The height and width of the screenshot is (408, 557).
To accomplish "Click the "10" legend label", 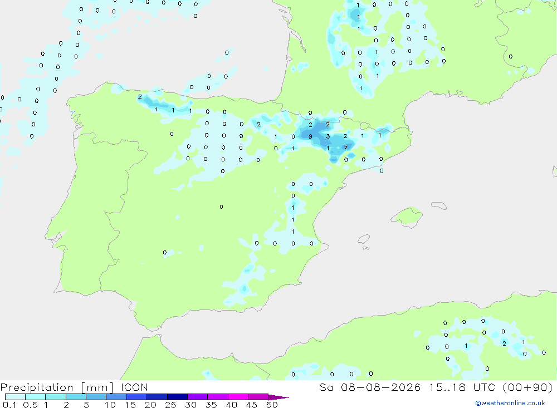I will coord(110,405).
